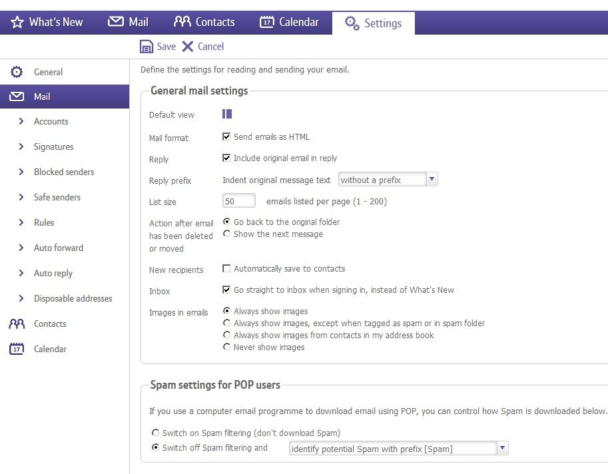The height and width of the screenshot is (474, 608).
Task: Select Always show images except spam option
Action: click(x=227, y=322)
